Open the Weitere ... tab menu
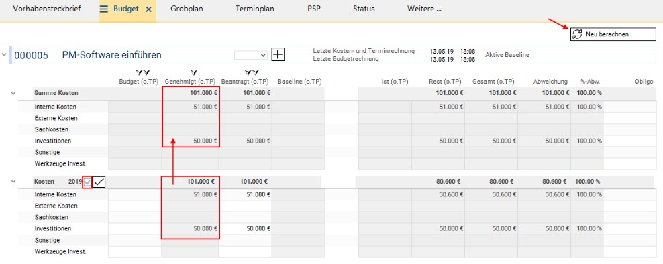Image resolution: width=663 pixels, height=264 pixels. pyautogui.click(x=425, y=9)
